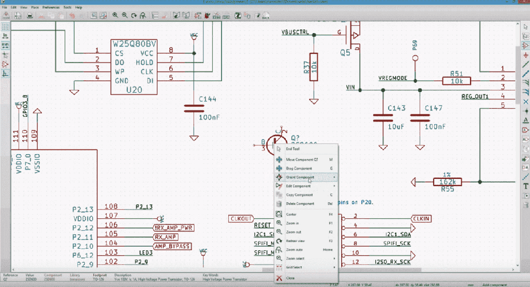Open the Library browser toolbar icon
Viewport: 530px width, 287px height.
(x=186, y=16)
